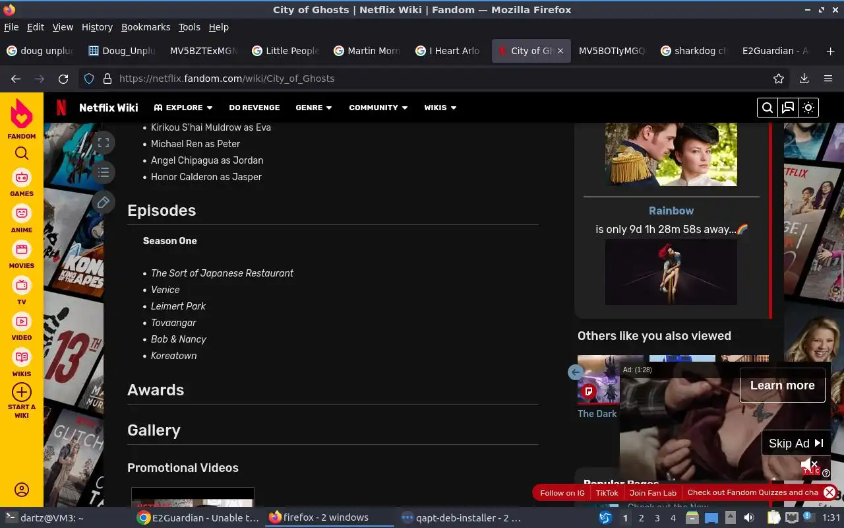The image size is (844, 528).
Task: Click the TikTok link in the red bar
Action: [x=607, y=493]
